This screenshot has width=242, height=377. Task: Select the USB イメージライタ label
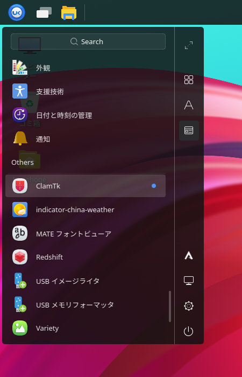point(68,281)
